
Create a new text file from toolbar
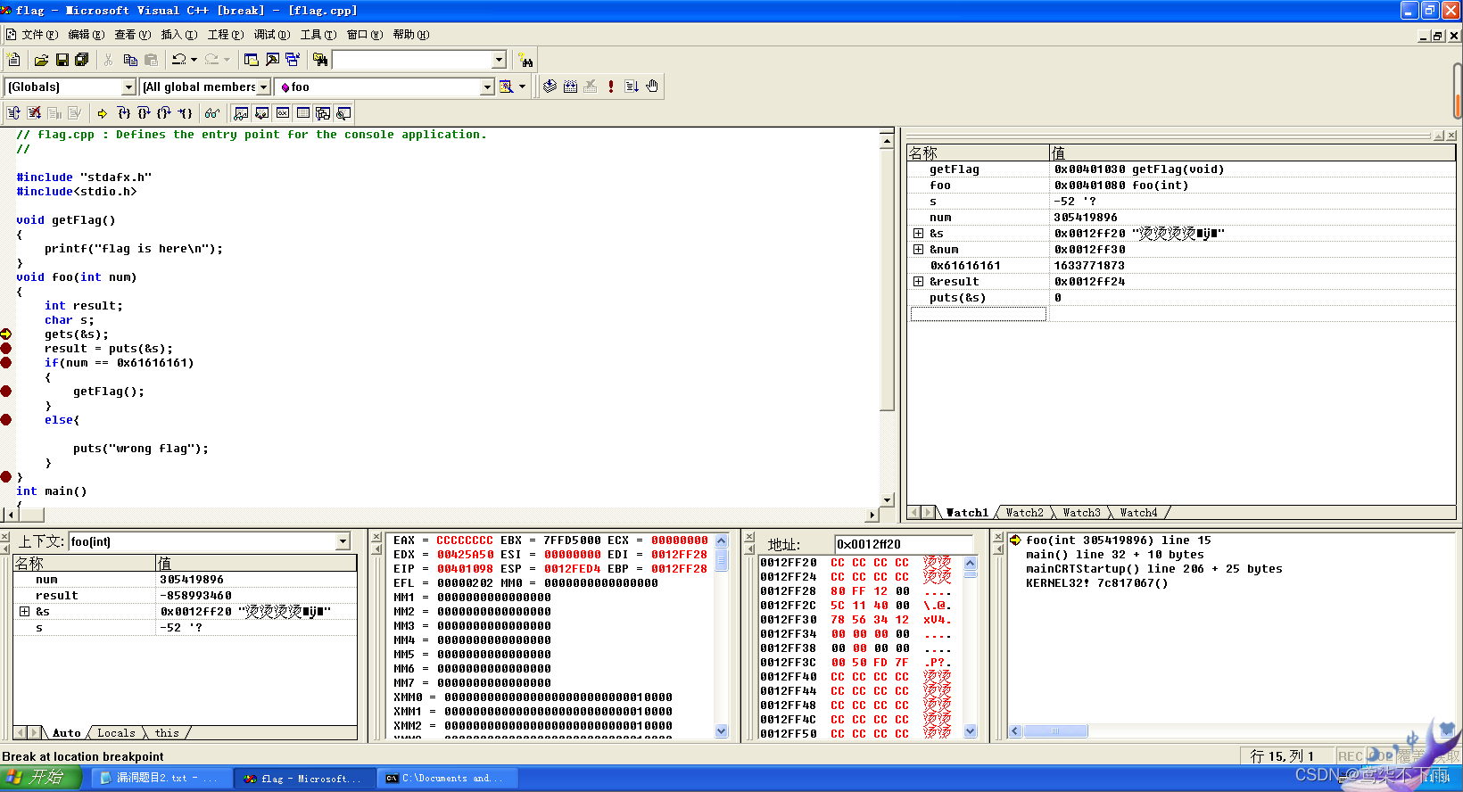(13, 60)
